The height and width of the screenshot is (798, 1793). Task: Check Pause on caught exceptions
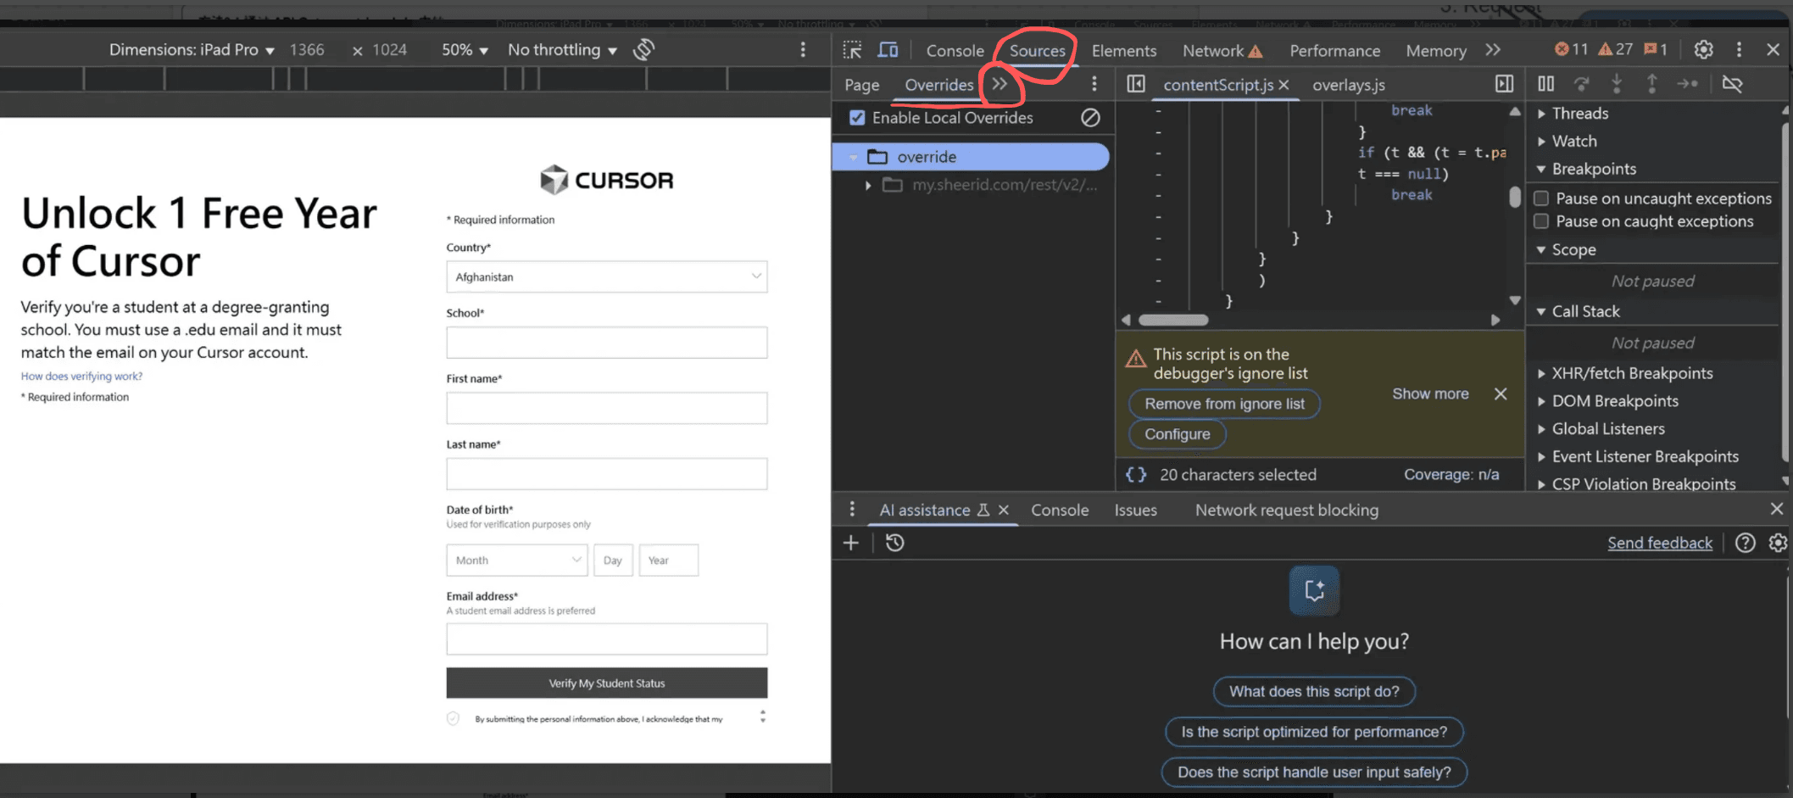click(x=1542, y=221)
